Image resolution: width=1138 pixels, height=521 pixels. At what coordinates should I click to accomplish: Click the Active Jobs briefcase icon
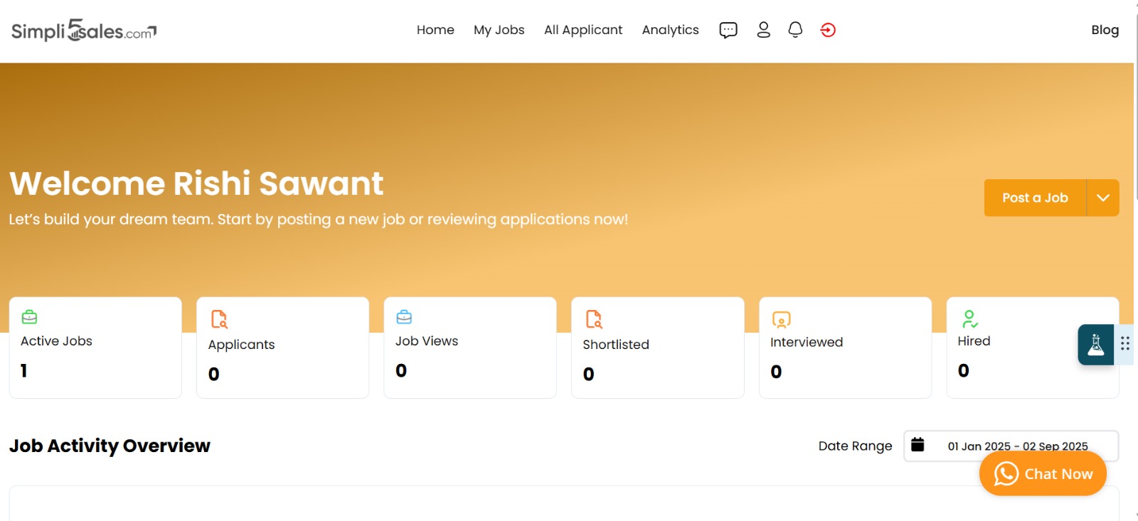(x=29, y=317)
